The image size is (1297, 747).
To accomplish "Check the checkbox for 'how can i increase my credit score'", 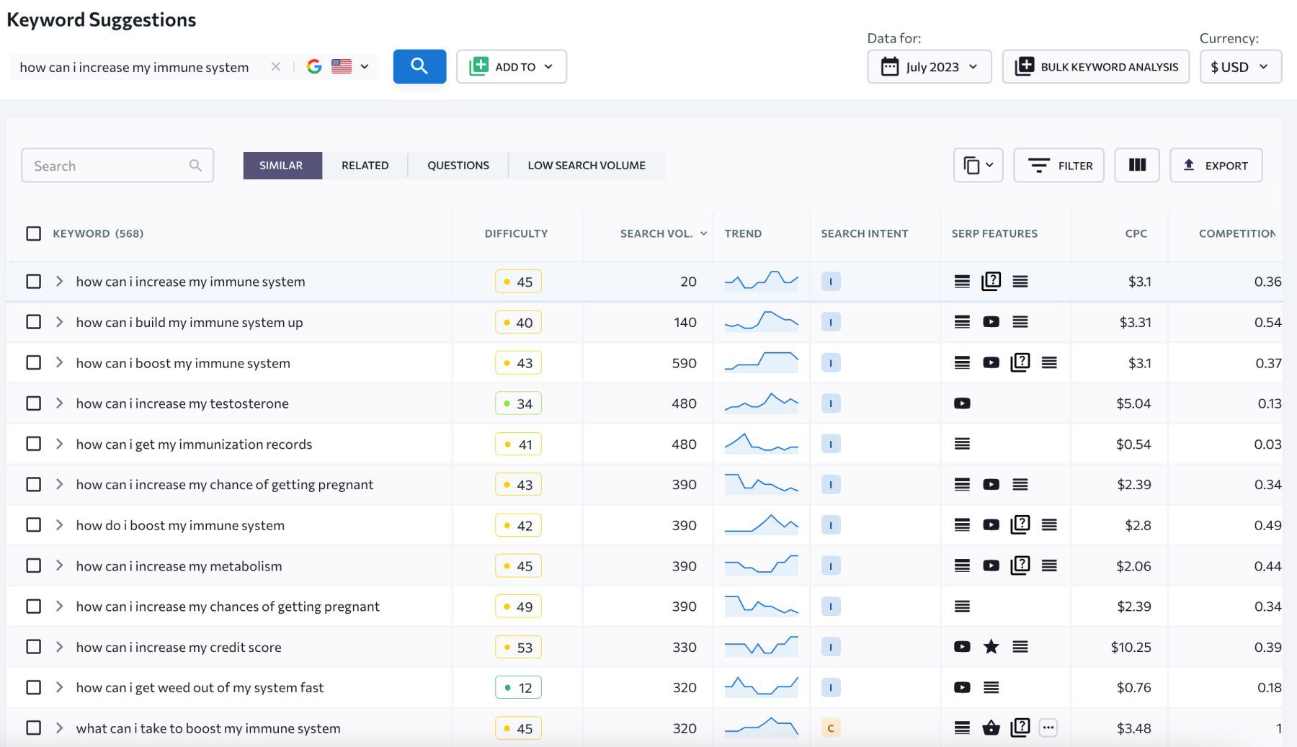I will 33,647.
